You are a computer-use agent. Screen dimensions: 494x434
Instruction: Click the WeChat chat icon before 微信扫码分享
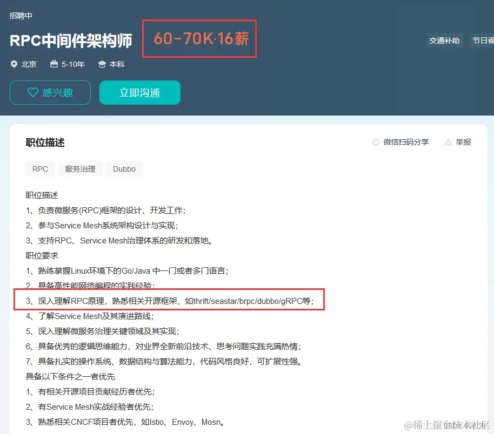click(x=376, y=142)
